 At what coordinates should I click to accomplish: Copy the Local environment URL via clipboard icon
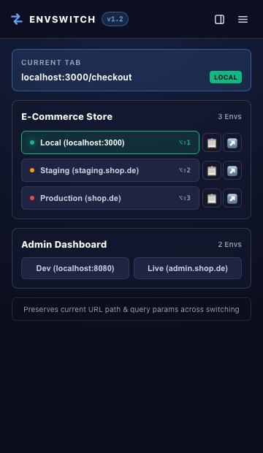(x=212, y=142)
